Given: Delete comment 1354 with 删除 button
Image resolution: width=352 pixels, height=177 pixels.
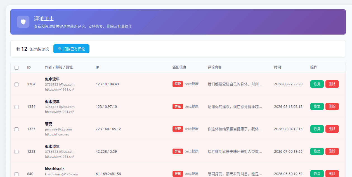Looking at the screenshot, I should (332, 106).
